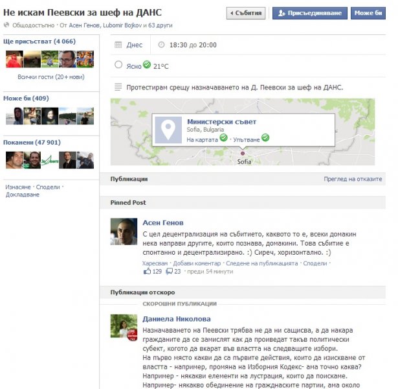Click the clock icon near 18:30
The width and height of the screenshot is (398, 389).
(x=161, y=45)
